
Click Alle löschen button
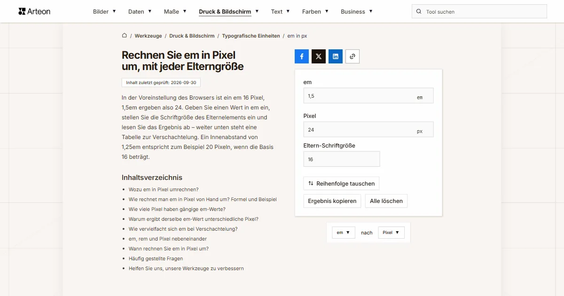pos(386,201)
